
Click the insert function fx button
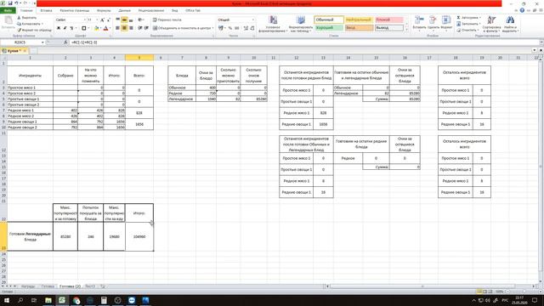click(x=65, y=42)
